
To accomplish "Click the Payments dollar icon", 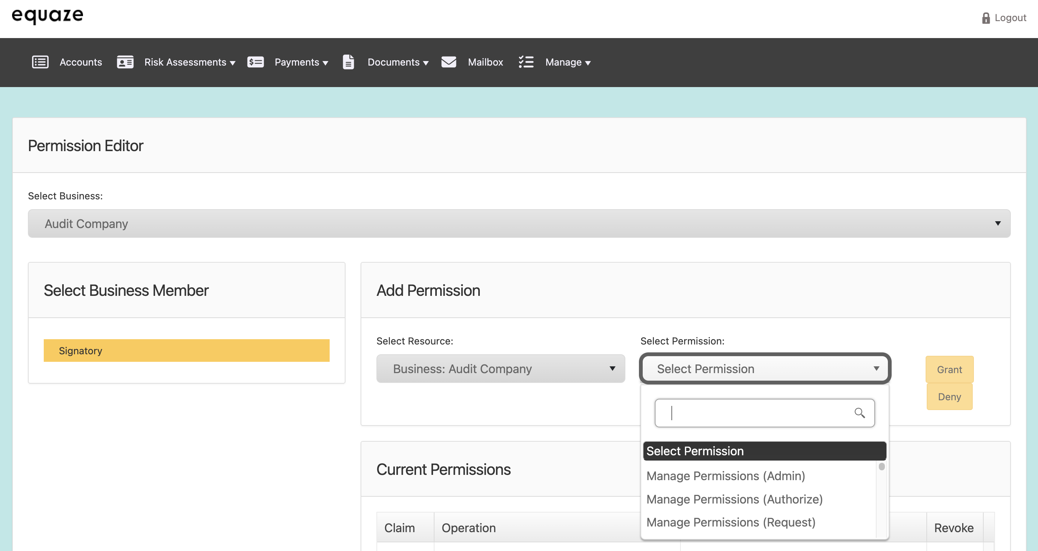I will click(x=255, y=62).
